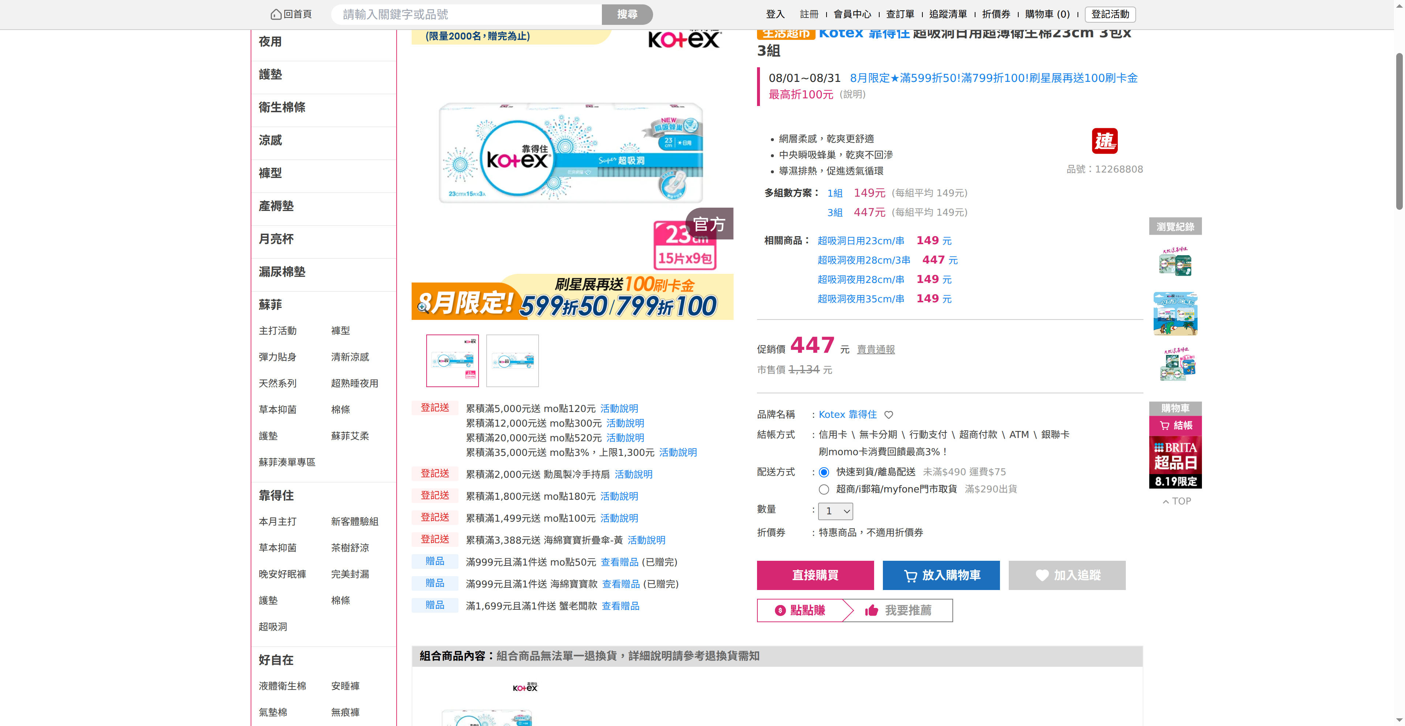
Task: Open the 註冊 link
Action: (x=809, y=14)
